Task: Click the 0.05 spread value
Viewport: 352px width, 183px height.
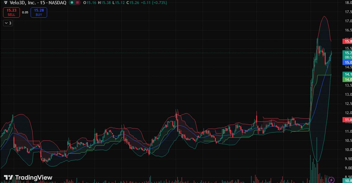Action: click(x=25, y=12)
